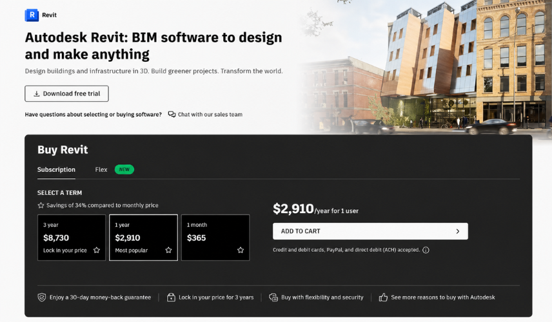Click the star icon next to Savings of 34%
The image size is (552, 322).
pyautogui.click(x=41, y=205)
